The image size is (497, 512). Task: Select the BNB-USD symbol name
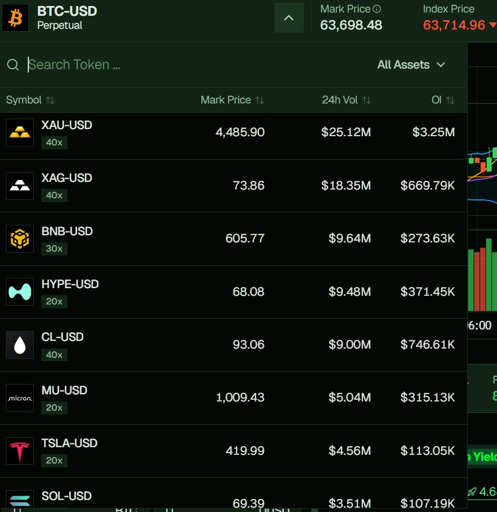click(x=67, y=231)
